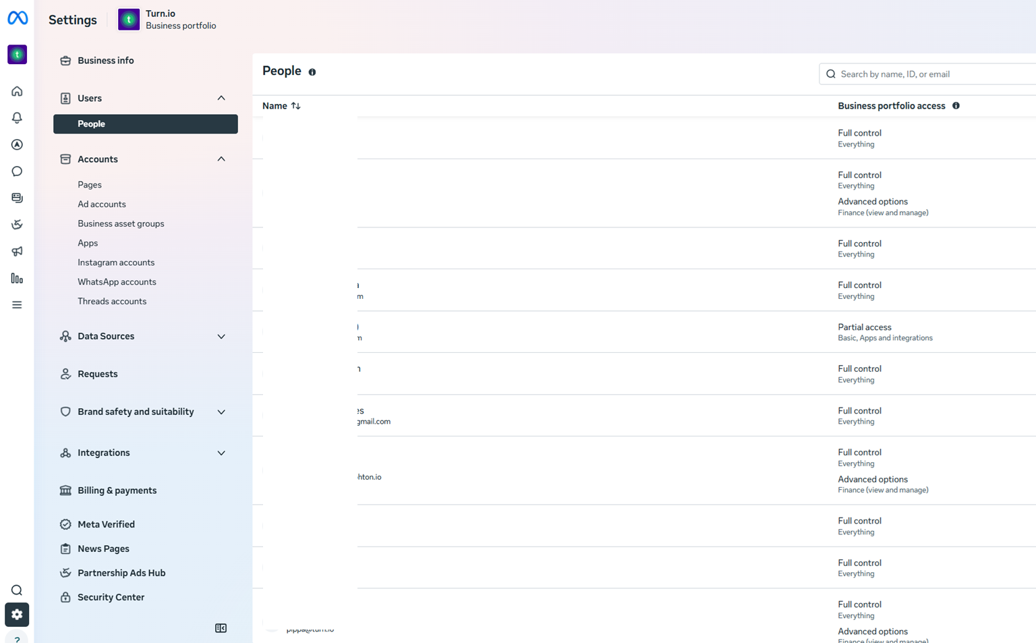
Task: Open the all tools hamburger menu icon
Action: pyautogui.click(x=17, y=305)
